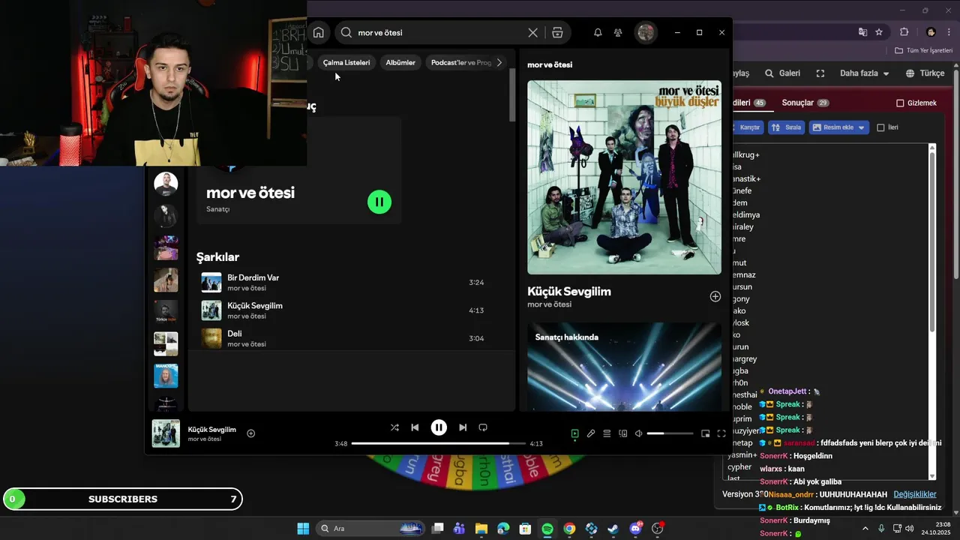Open Chrome three-dot menu

[x=949, y=32]
